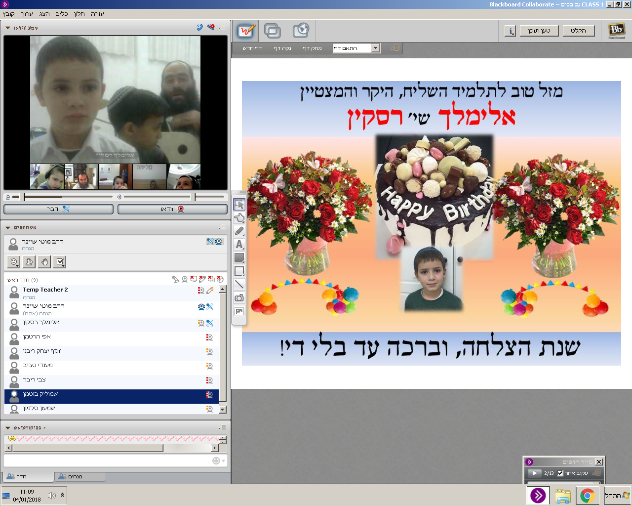632x506 pixels.
Task: Toggle global video permission in participants header
Action: coord(185,279)
